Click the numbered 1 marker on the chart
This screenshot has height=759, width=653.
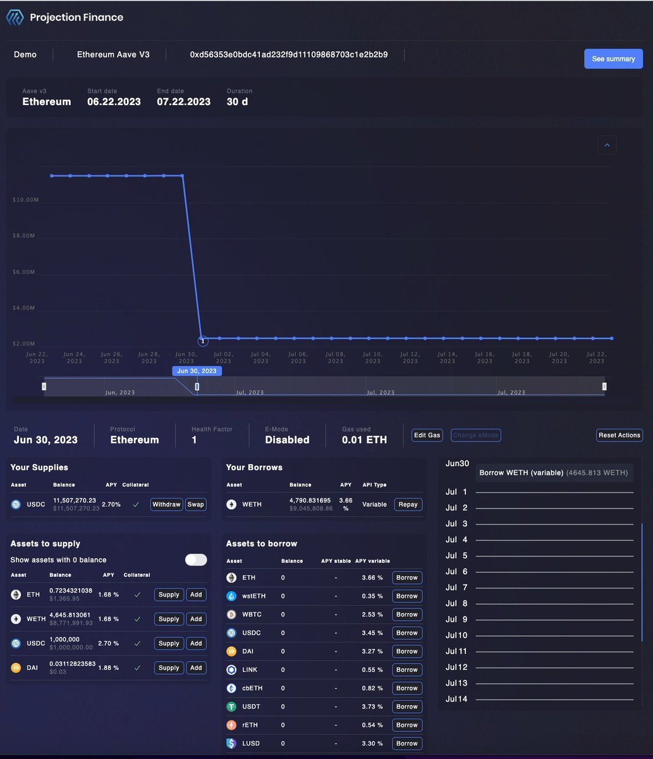202,341
